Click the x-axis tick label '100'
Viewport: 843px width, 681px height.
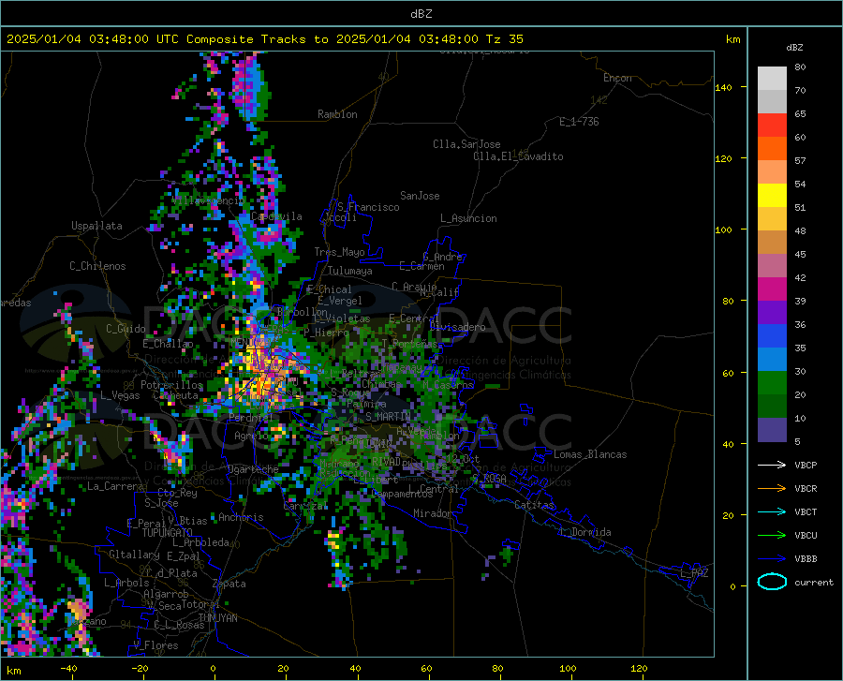point(568,669)
